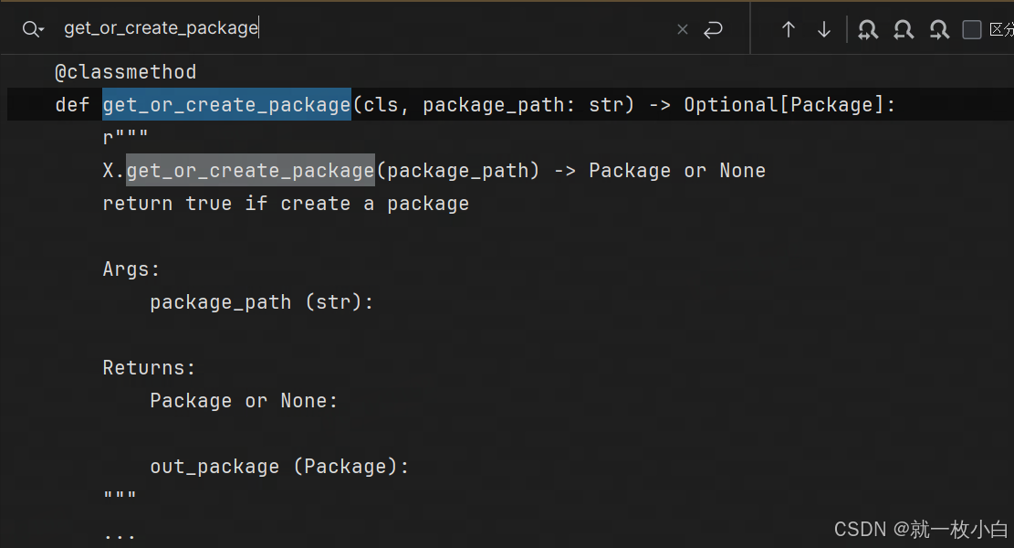Screen dimensions: 1014x548
Task: Click the loop-shaped search return icon
Action: 713,28
